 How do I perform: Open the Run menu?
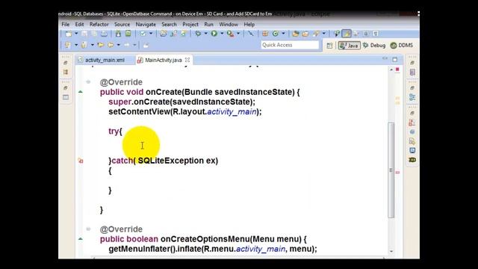(x=208, y=24)
